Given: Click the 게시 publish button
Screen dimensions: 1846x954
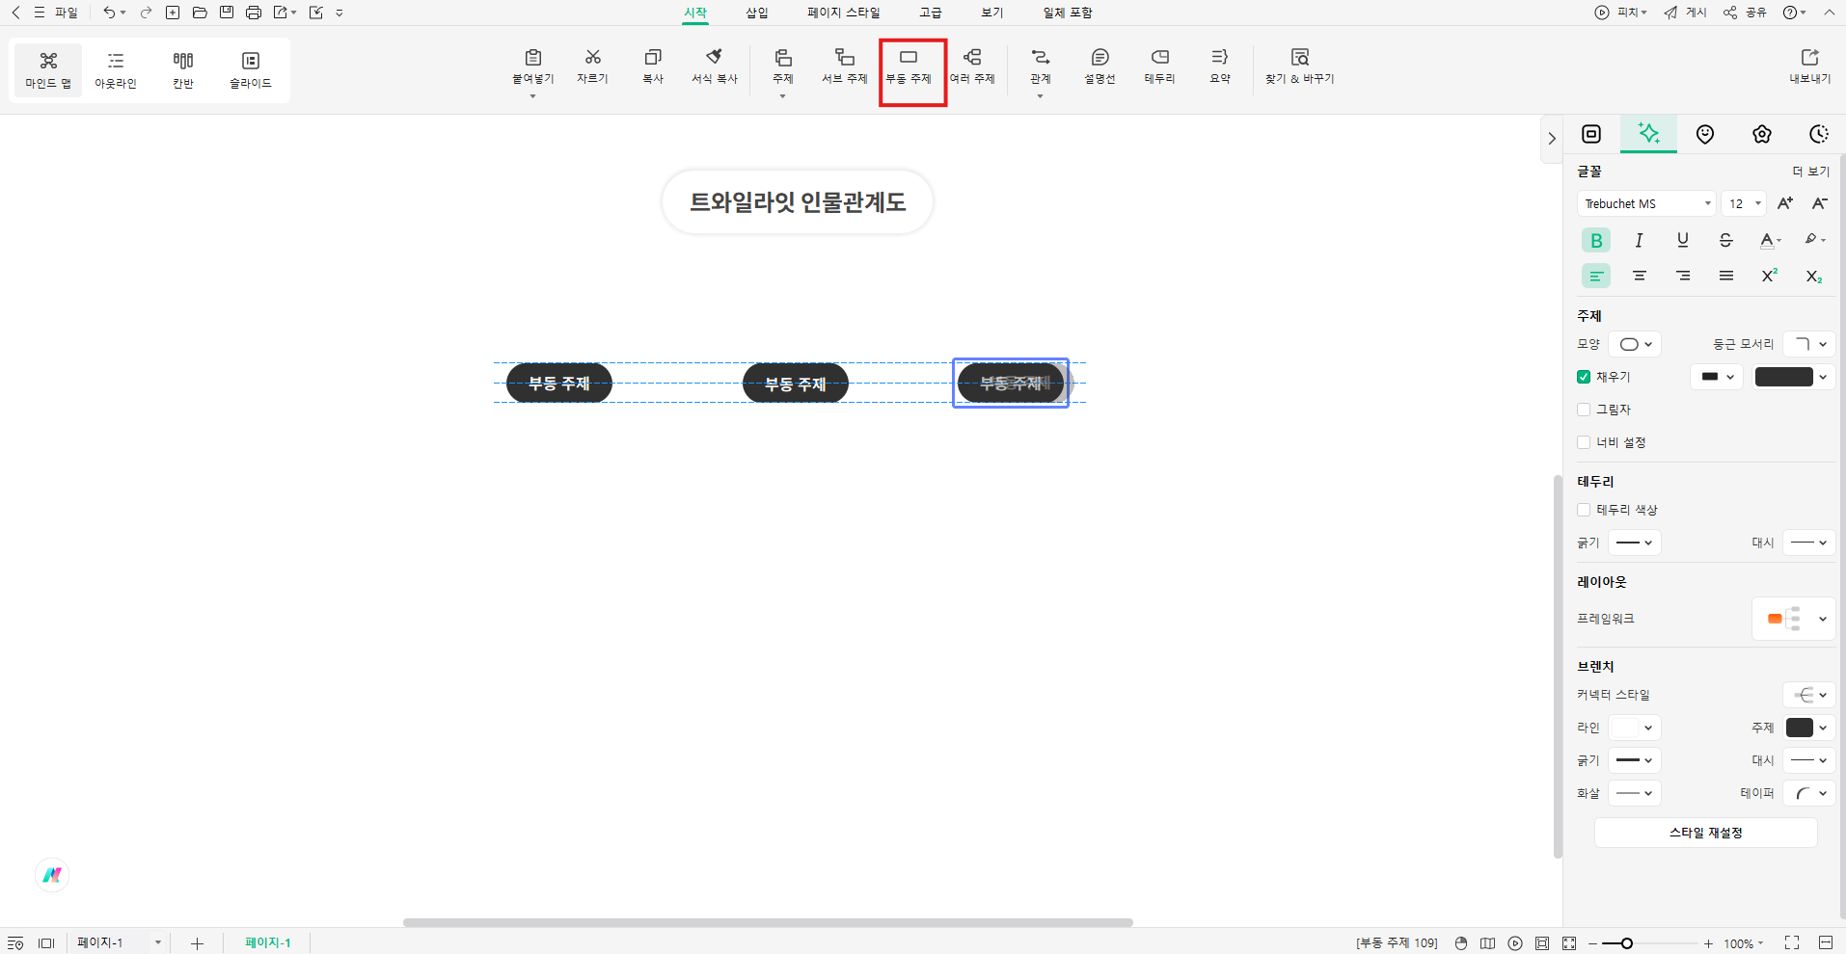Looking at the screenshot, I should [1685, 13].
